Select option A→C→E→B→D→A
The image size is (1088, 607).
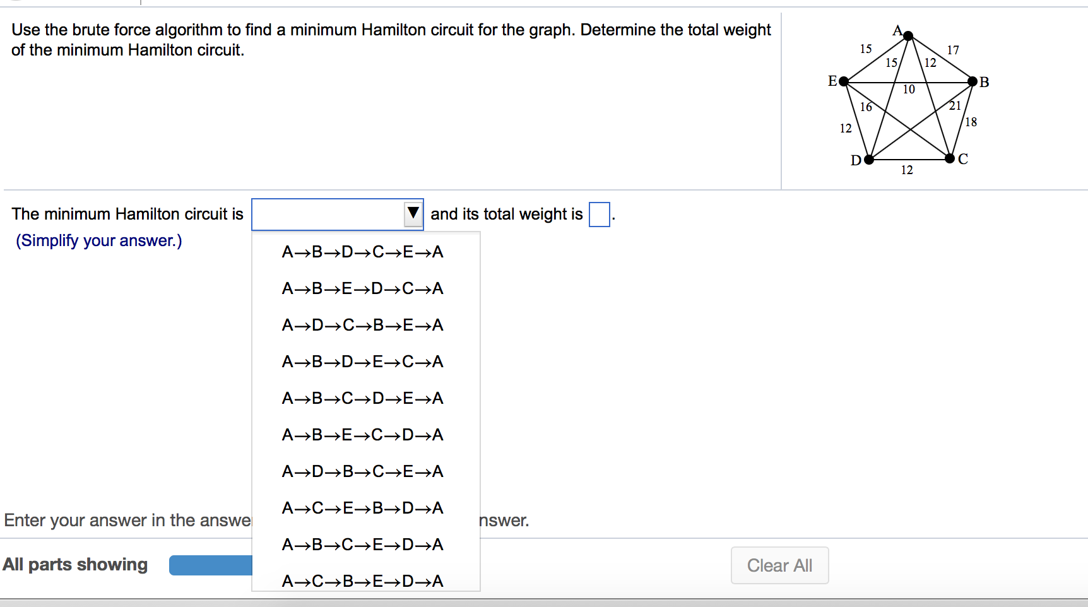tap(363, 508)
